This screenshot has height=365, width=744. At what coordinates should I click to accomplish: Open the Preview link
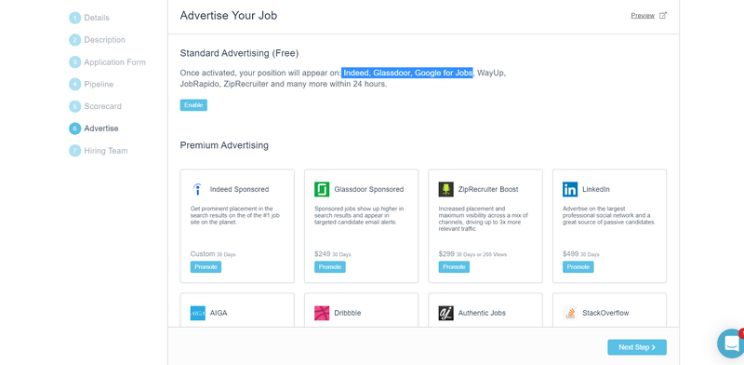pyautogui.click(x=643, y=16)
